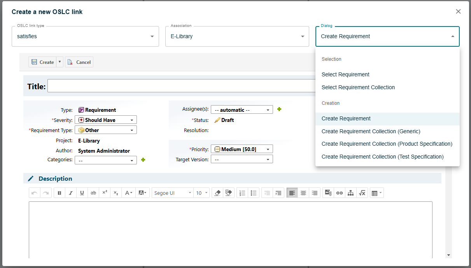Toggle underline formatting
Viewport: 471px width, 268px height.
point(82,193)
